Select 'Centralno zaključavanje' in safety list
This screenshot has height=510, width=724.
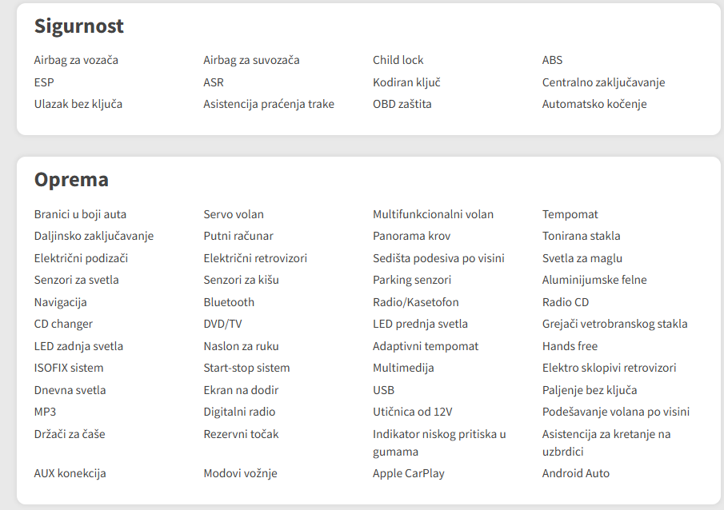click(603, 82)
